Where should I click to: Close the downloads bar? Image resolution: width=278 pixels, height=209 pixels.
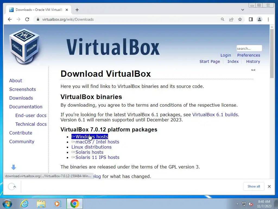point(269,186)
